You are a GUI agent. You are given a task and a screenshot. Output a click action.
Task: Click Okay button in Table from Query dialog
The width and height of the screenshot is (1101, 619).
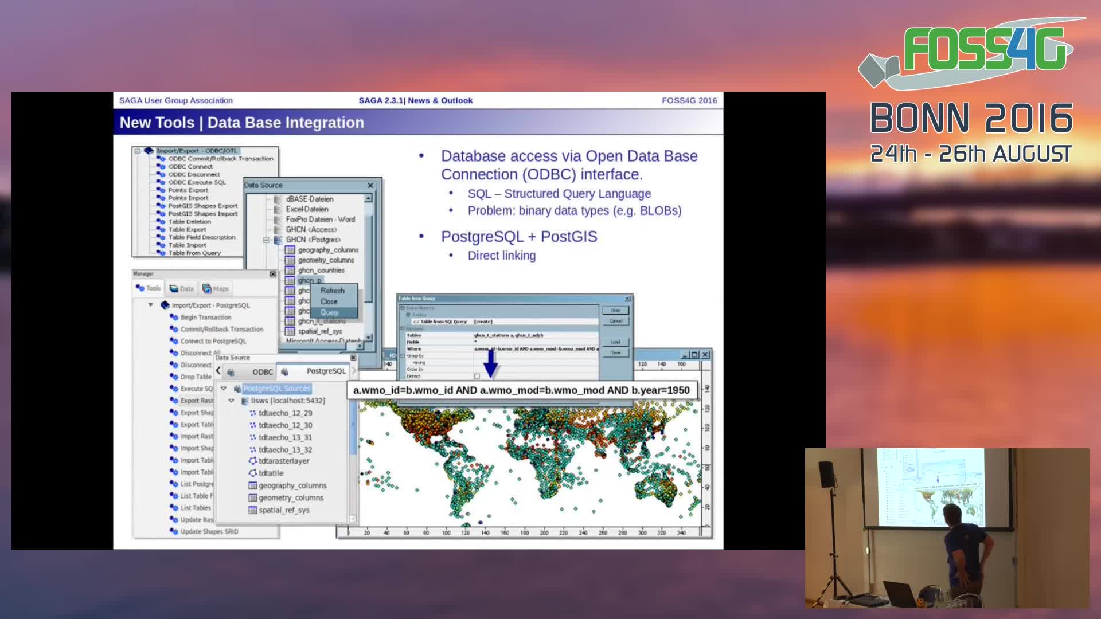pyautogui.click(x=615, y=310)
